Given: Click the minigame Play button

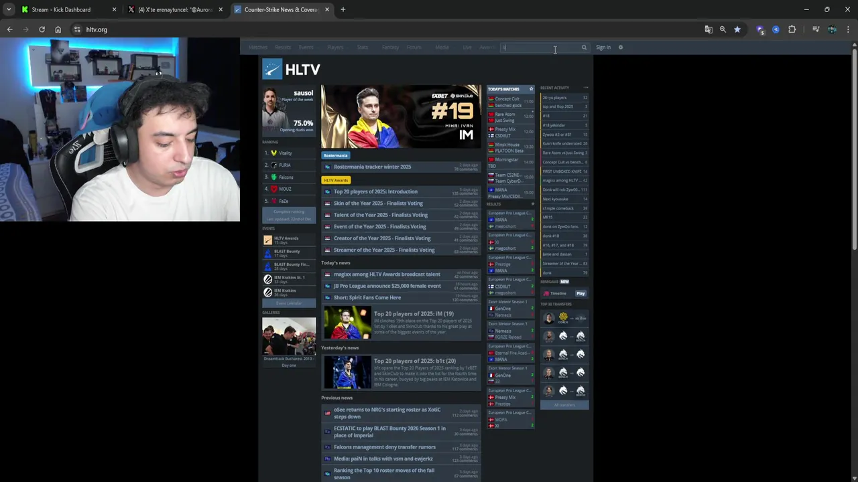Looking at the screenshot, I should click(580, 293).
